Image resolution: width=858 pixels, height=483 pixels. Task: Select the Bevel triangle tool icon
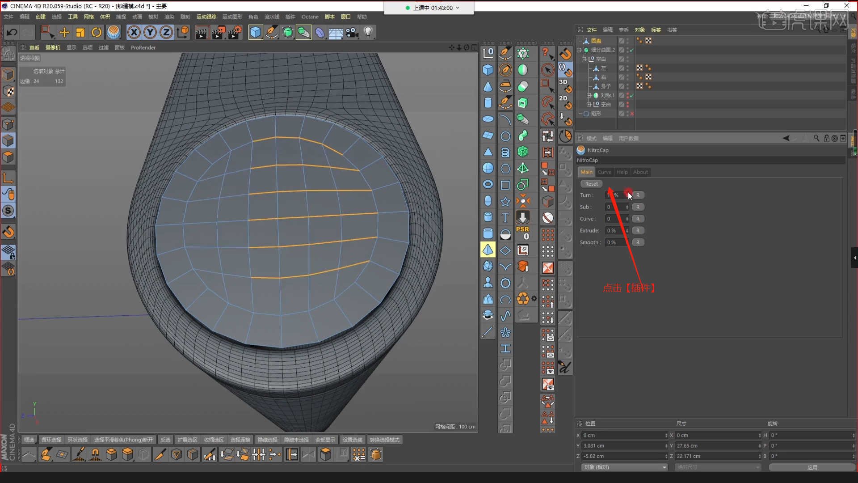tap(177, 454)
